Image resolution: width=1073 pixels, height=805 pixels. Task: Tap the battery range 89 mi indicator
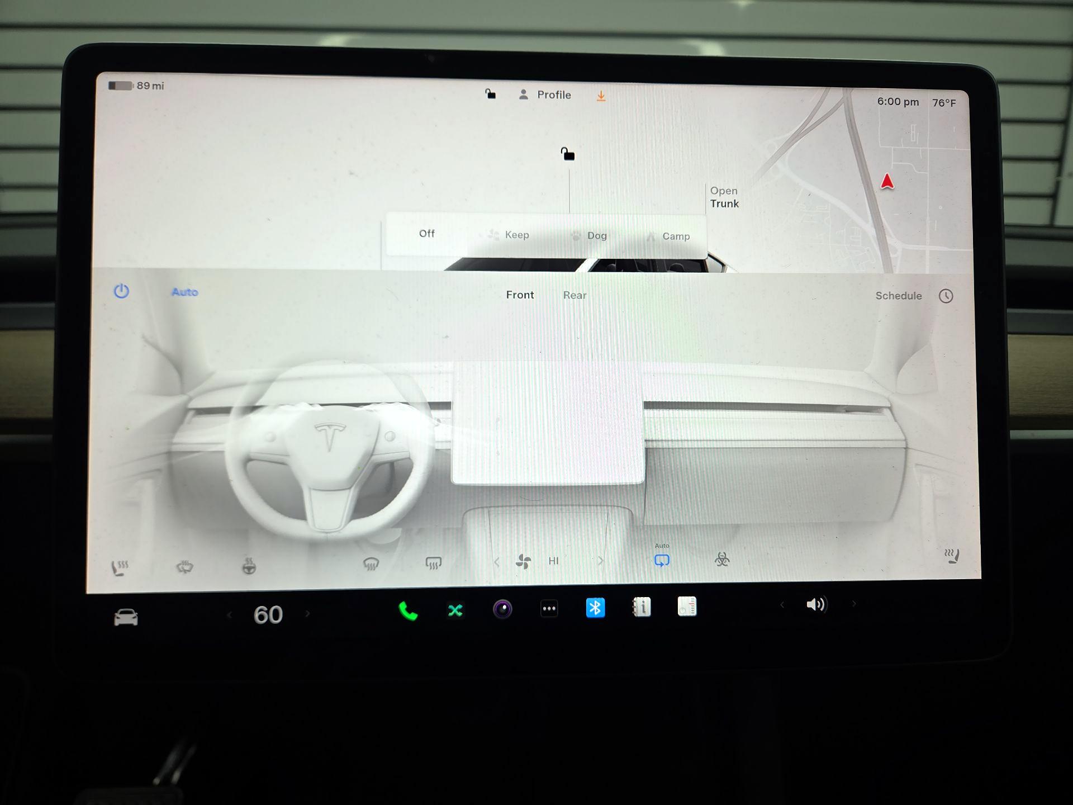pos(136,86)
